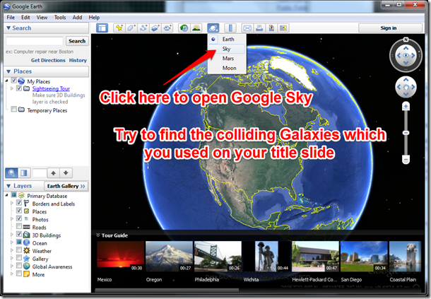The height and width of the screenshot is (299, 431).
Task: Add a polygon using the toolbar icon
Action: pos(131,28)
